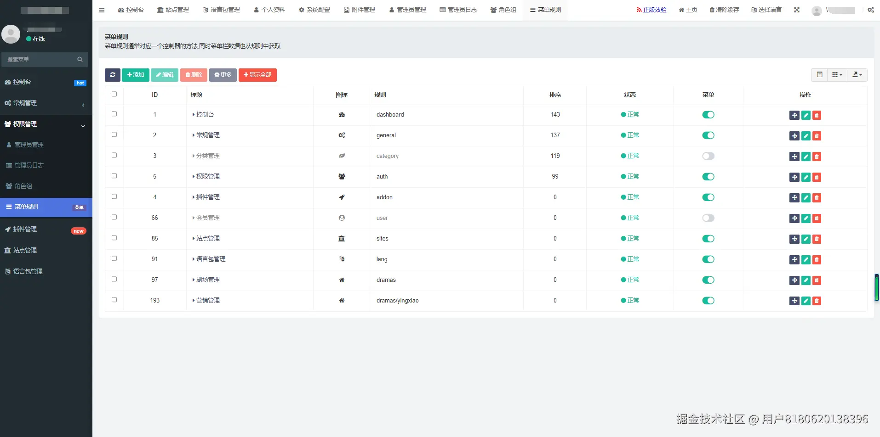880x437 pixels.
Task: Delete the auth rule via its trash icon
Action: [817, 177]
